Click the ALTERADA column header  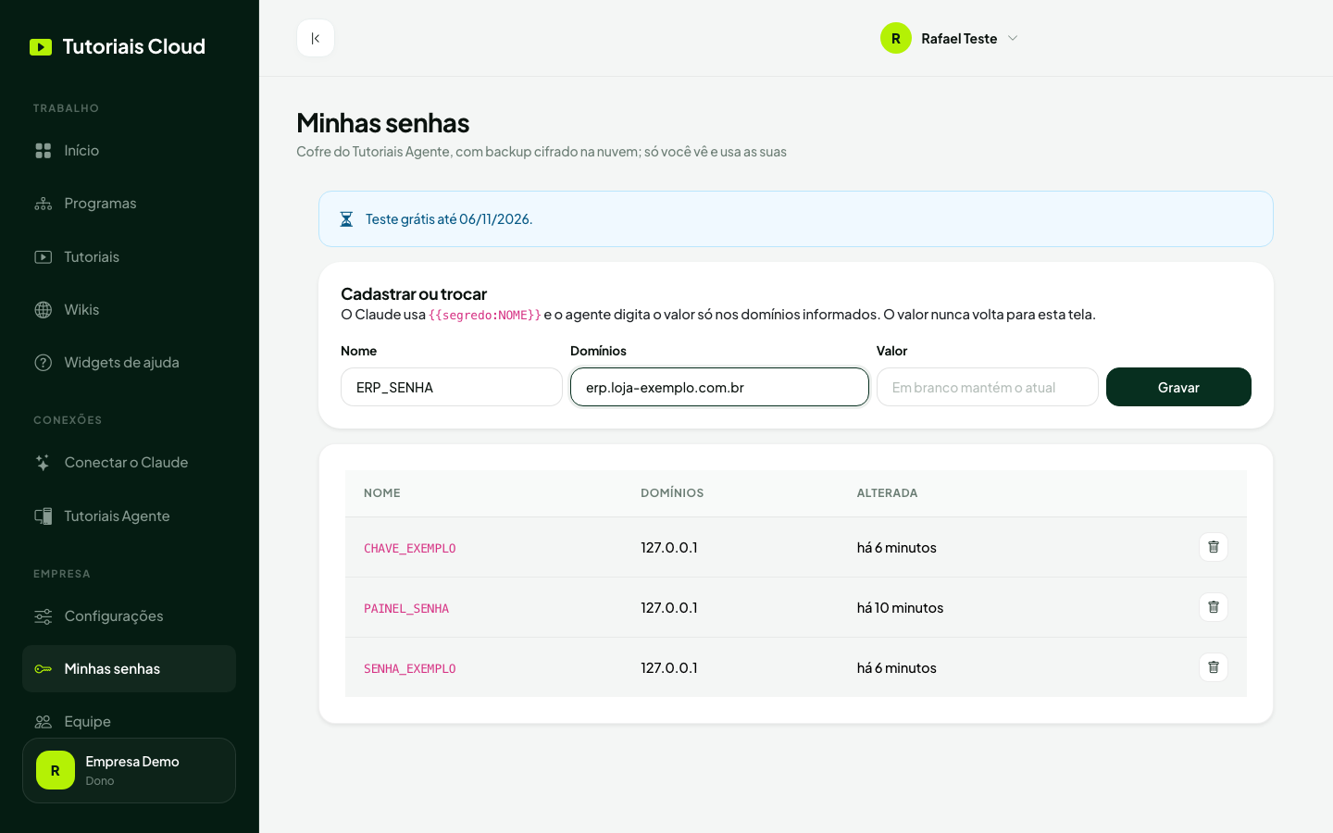tap(888, 493)
